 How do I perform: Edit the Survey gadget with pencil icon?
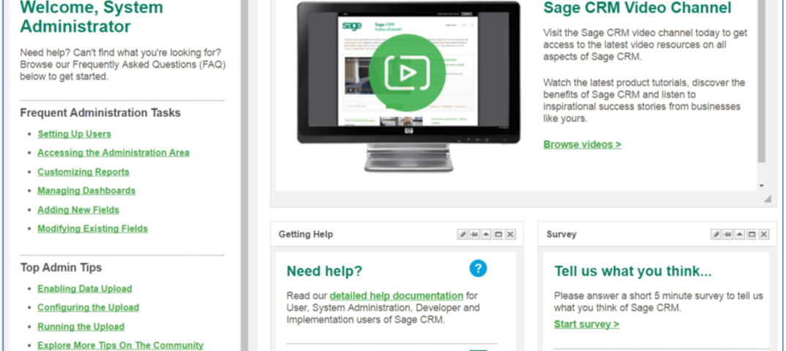(x=716, y=234)
